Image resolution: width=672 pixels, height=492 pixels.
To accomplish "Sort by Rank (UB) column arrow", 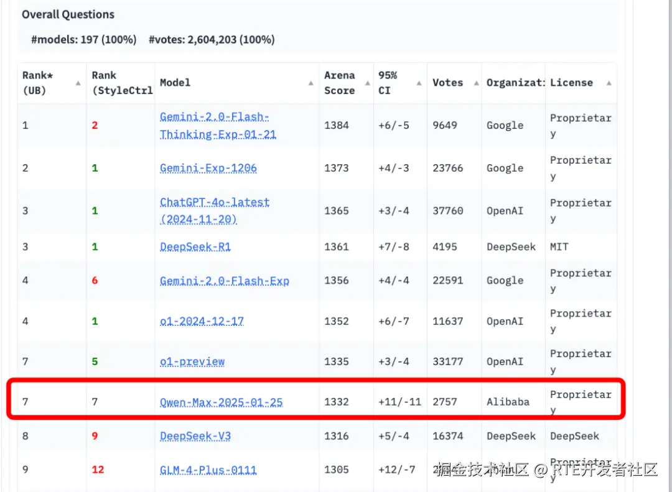I will [78, 83].
